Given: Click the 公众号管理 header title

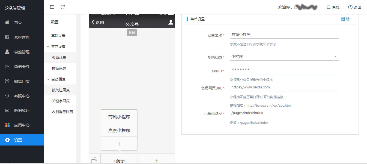Looking at the screenshot, I should [15, 8].
